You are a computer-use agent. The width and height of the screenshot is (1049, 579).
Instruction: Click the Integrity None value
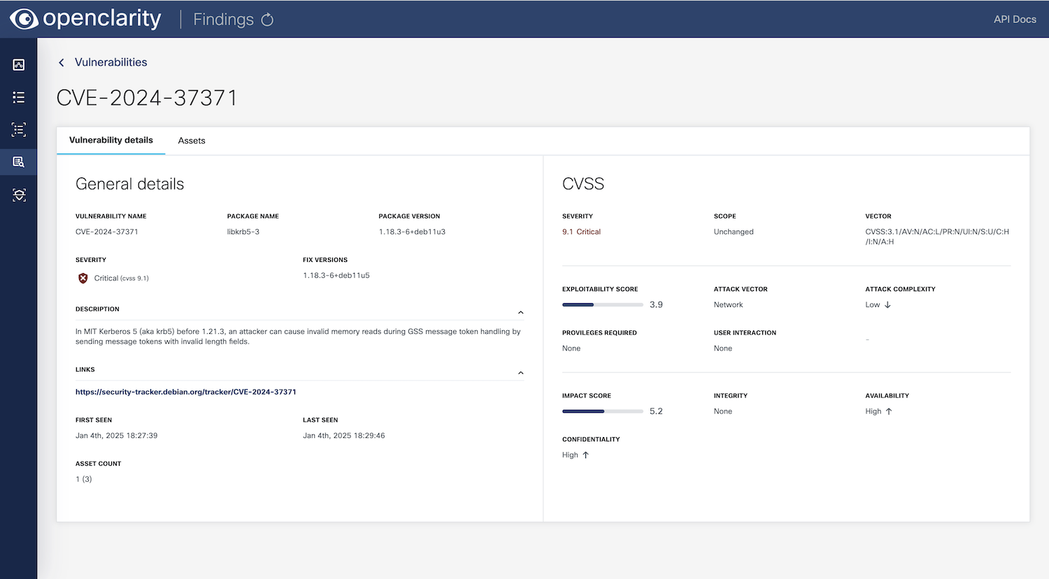tap(723, 411)
